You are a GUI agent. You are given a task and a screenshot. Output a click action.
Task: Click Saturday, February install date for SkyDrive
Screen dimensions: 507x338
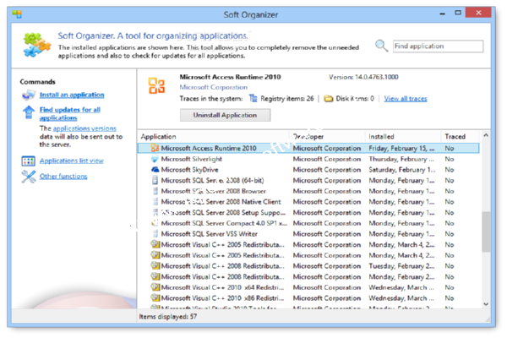point(402,170)
